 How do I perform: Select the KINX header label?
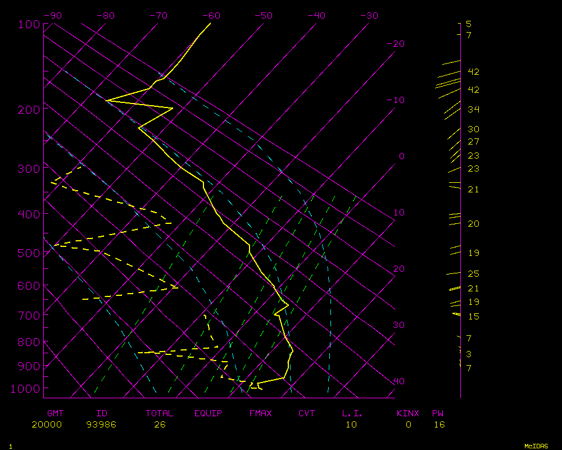coord(408,413)
